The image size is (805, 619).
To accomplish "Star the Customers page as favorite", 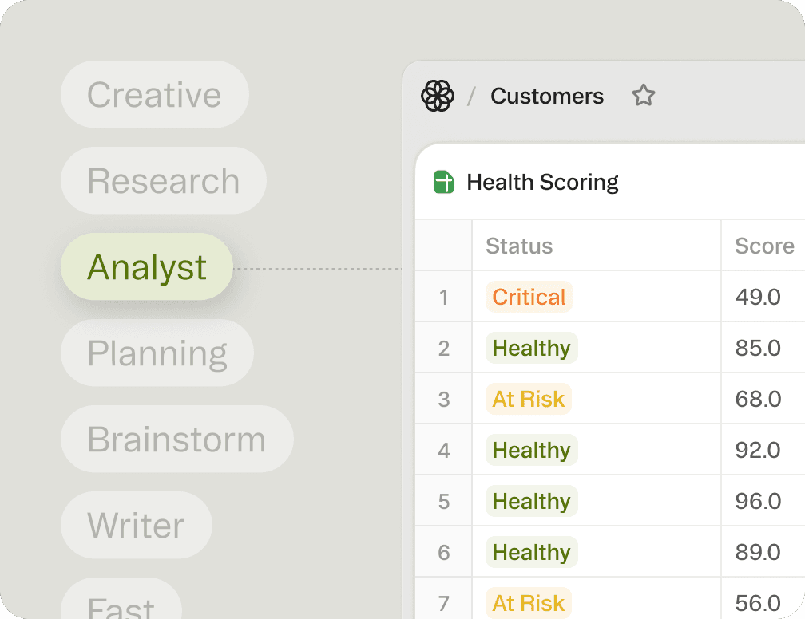I will coord(643,97).
